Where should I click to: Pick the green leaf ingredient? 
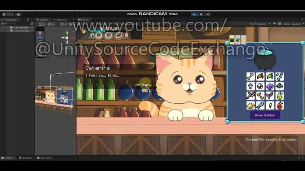point(270,76)
